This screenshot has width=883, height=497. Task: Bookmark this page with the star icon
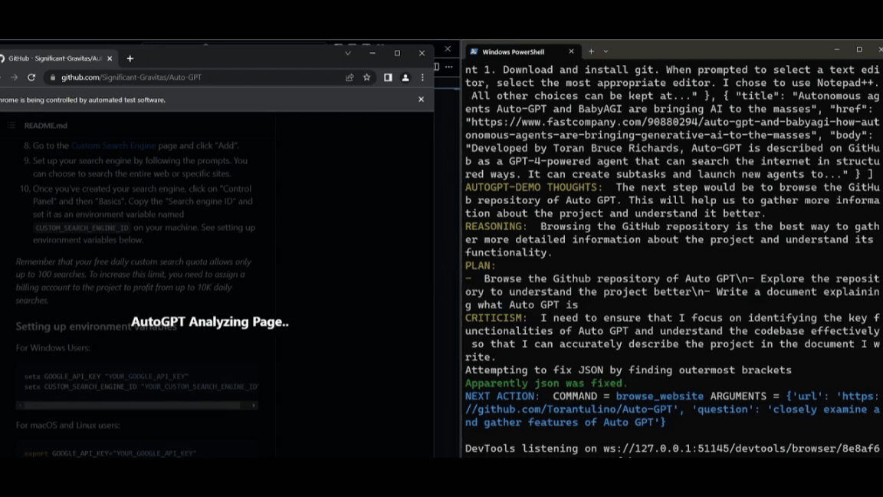tap(366, 77)
